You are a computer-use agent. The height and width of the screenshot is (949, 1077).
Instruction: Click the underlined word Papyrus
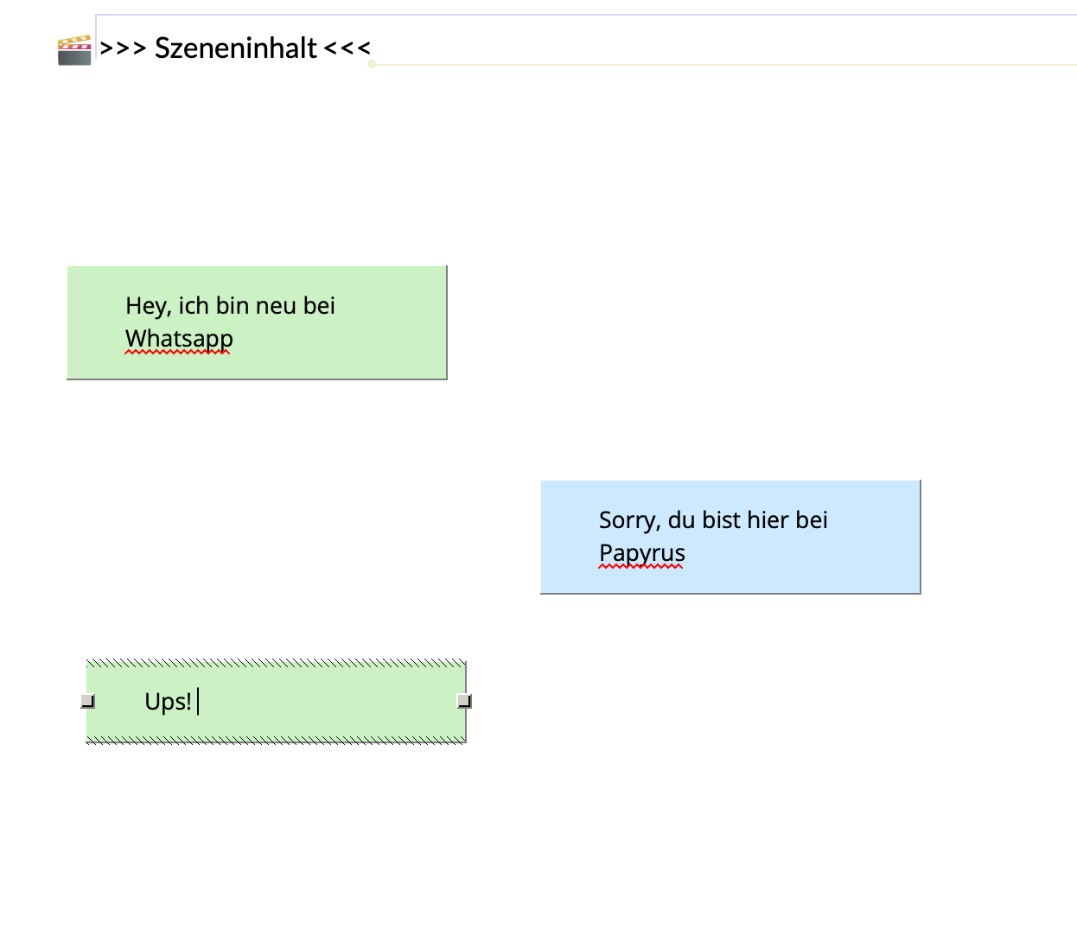click(641, 553)
